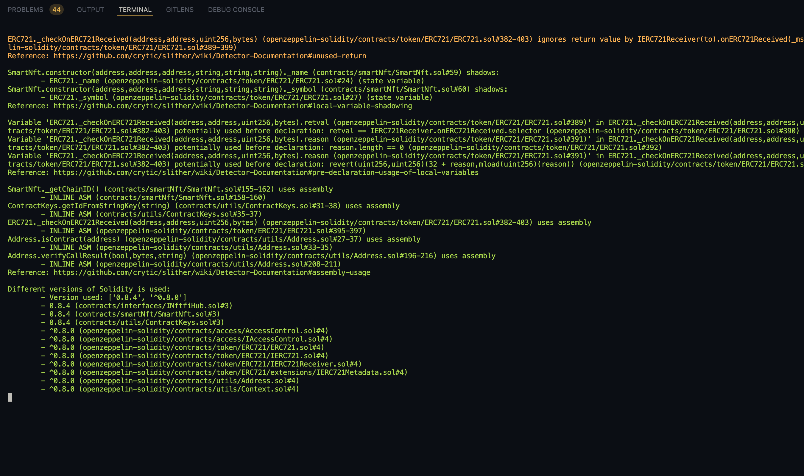Open the assembly-usage reference link
The height and width of the screenshot is (476, 804).
(212, 273)
